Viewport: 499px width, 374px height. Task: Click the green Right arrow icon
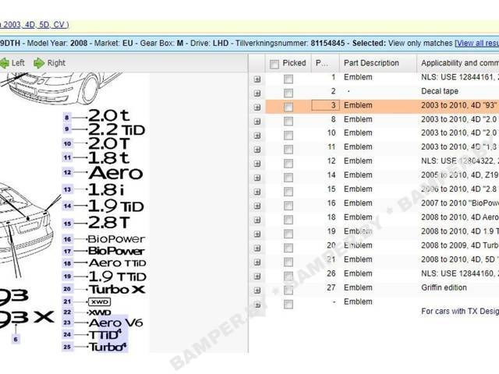39,63
